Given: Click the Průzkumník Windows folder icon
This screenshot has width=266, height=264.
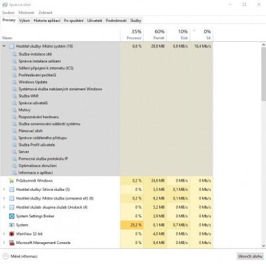Looking at the screenshot, I should click(x=11, y=181).
